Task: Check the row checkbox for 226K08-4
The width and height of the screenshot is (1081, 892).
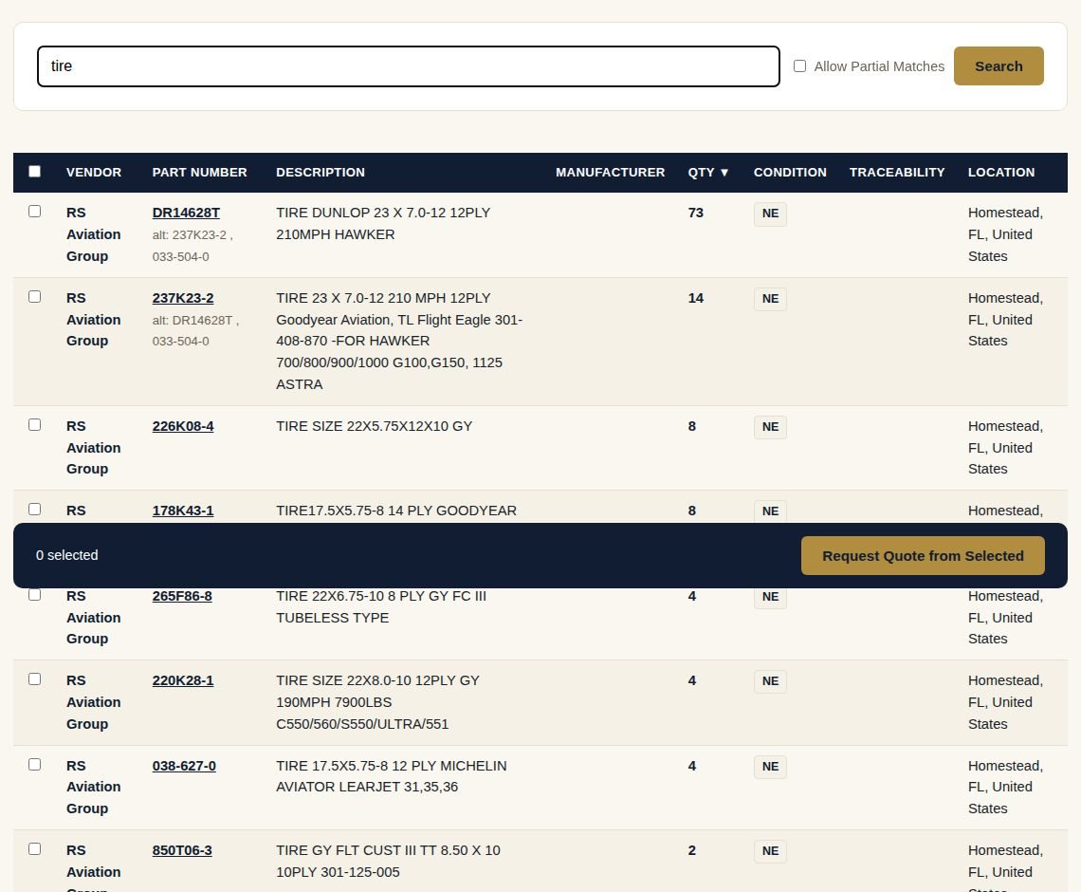Action: (34, 425)
